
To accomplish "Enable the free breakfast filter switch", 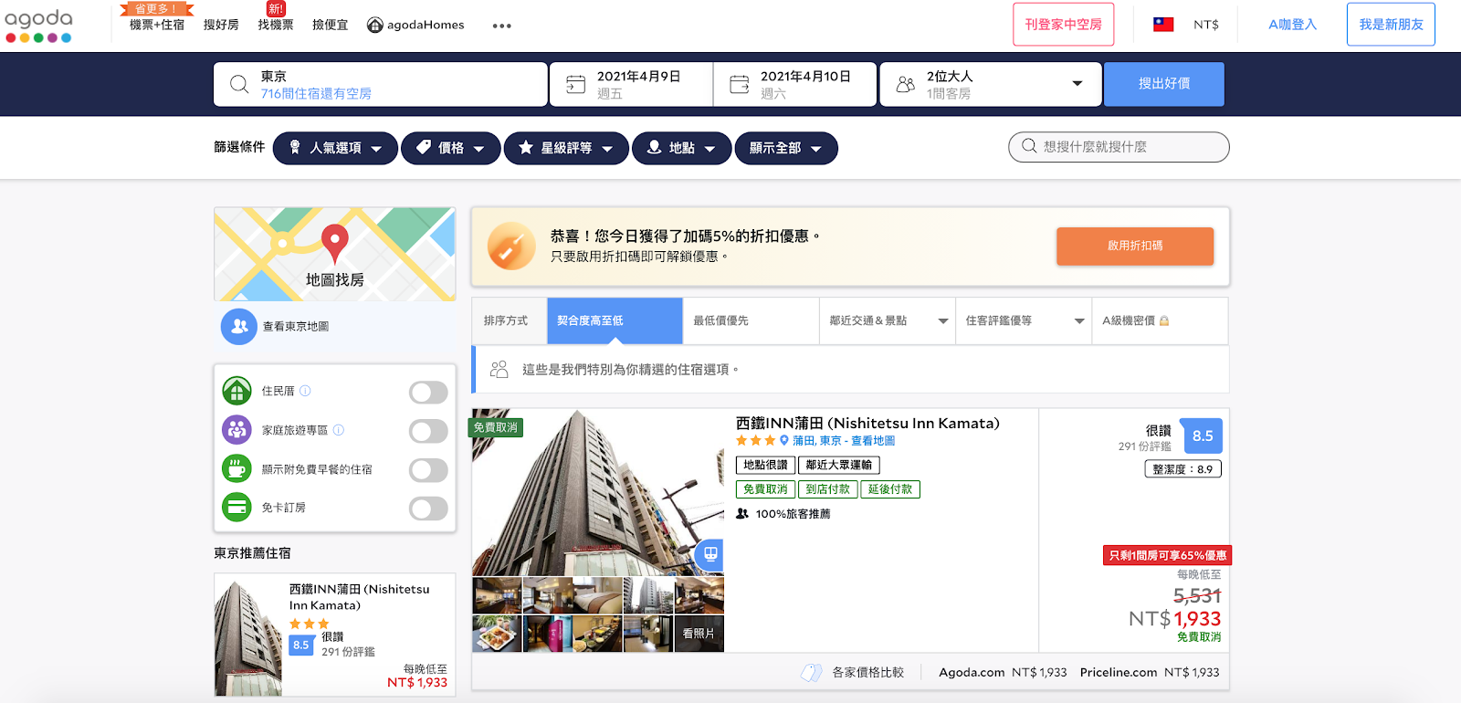I will point(428,470).
